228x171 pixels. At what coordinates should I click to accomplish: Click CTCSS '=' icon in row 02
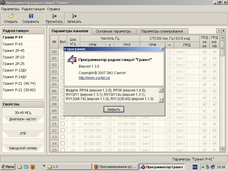170,65
